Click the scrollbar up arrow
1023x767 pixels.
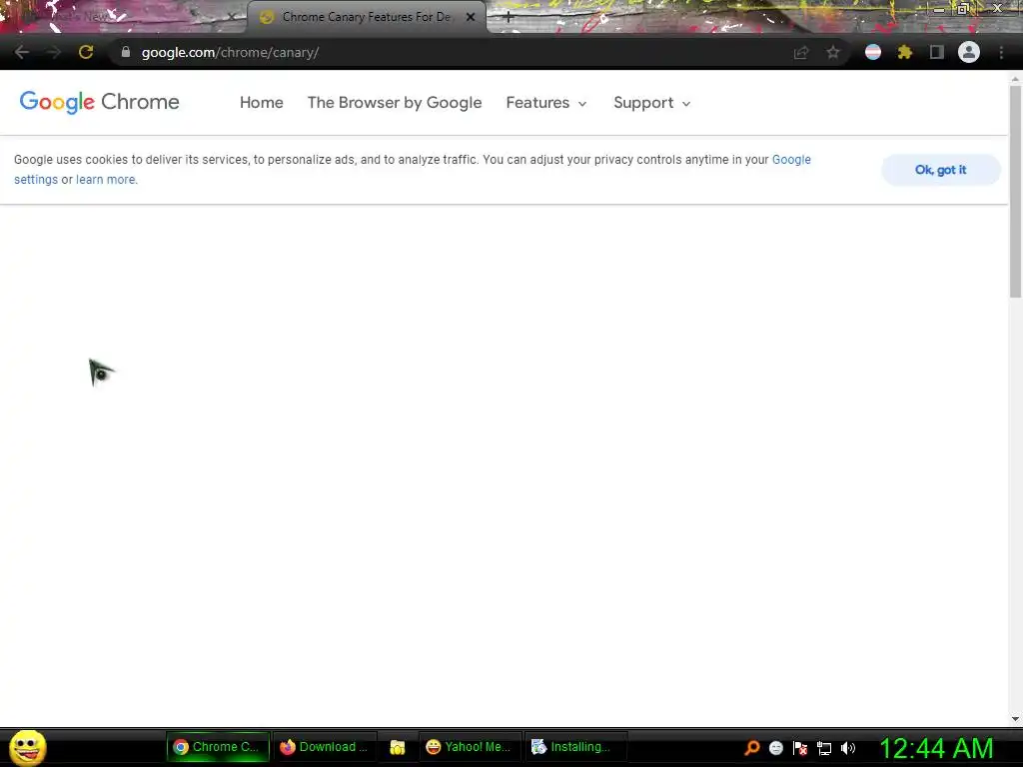pyautogui.click(x=1015, y=79)
